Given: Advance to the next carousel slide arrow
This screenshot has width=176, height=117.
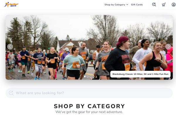Looking at the screenshot, I should [168, 47].
